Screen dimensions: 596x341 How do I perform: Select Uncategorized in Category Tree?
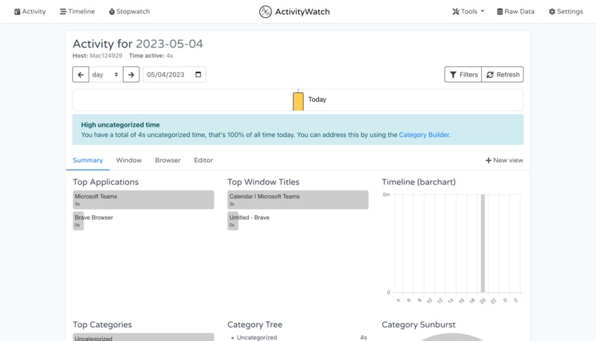pos(256,337)
